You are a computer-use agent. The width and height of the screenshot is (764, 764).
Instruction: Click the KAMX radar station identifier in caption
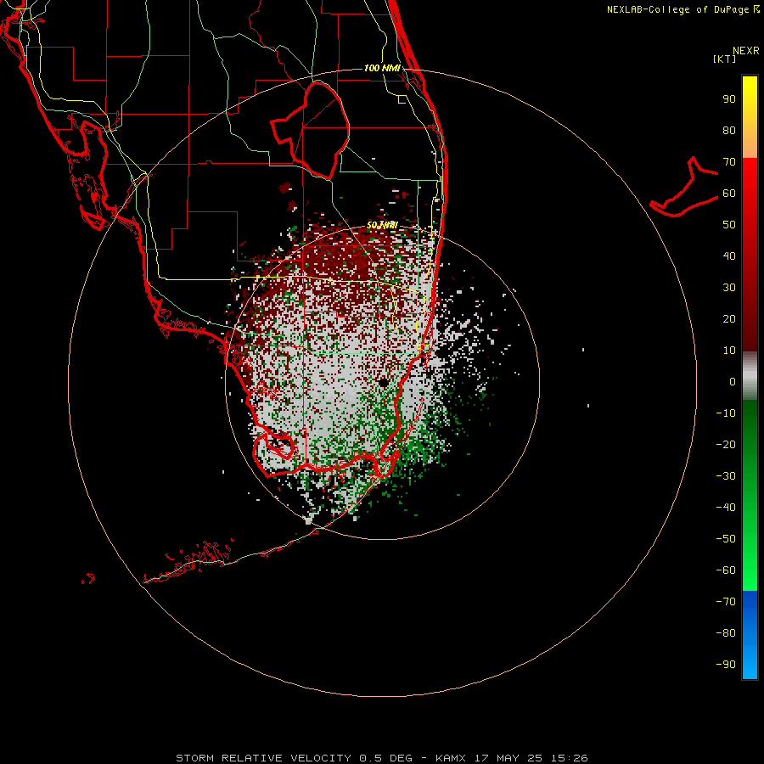tap(451, 758)
